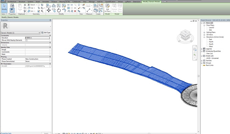This screenshot has height=134, width=230.
Task: Select the Modify arrow tool
Action: pyautogui.click(x=4, y=8)
